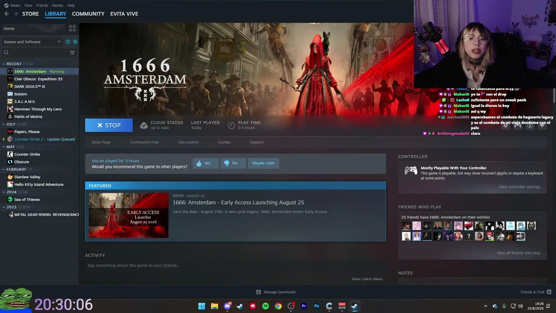Choose No for game recommendation
This screenshot has height=313, width=556.
point(233,163)
